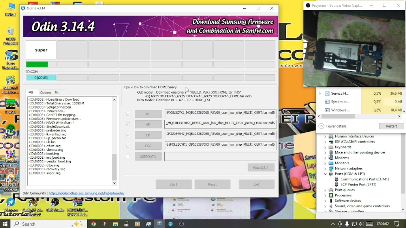Click the Projector window OBS icon
Viewport: 406px width, 228px height.
click(308, 5)
